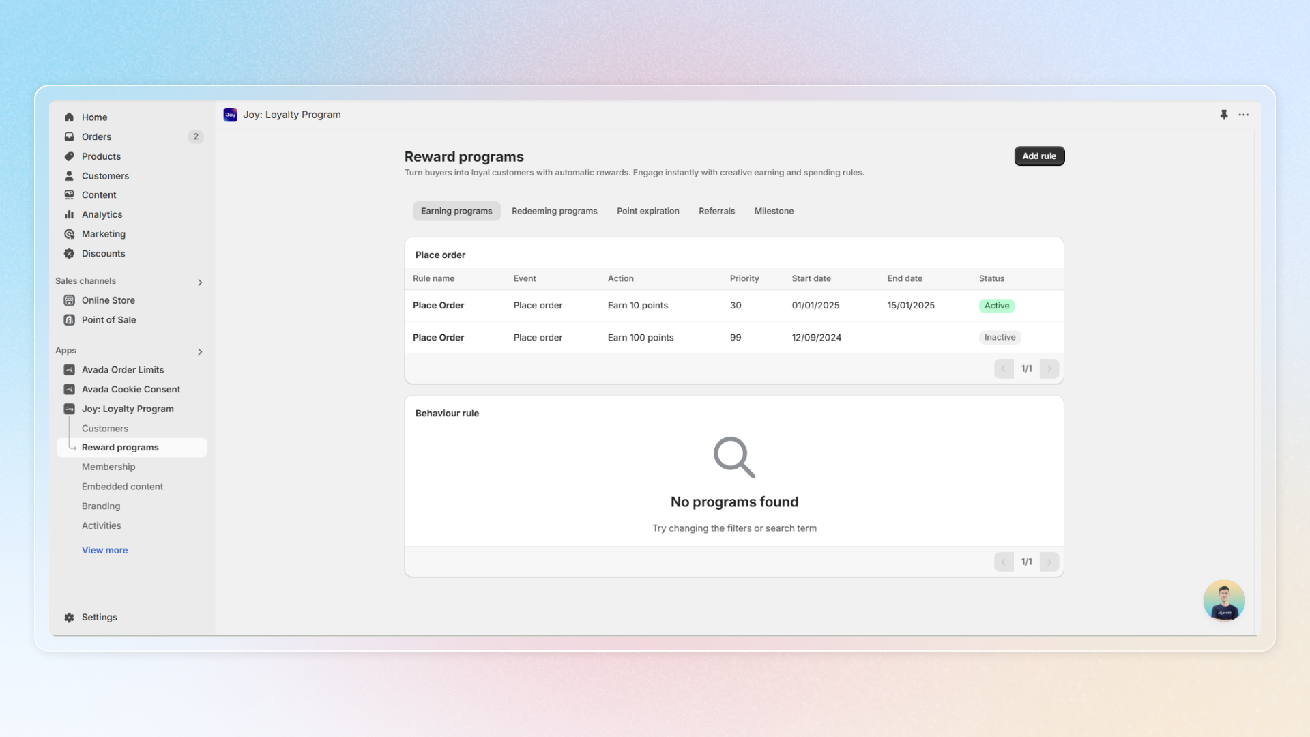Screen dimensions: 1310x737
Task: Expand the Apps section chevron
Action: 200,351
